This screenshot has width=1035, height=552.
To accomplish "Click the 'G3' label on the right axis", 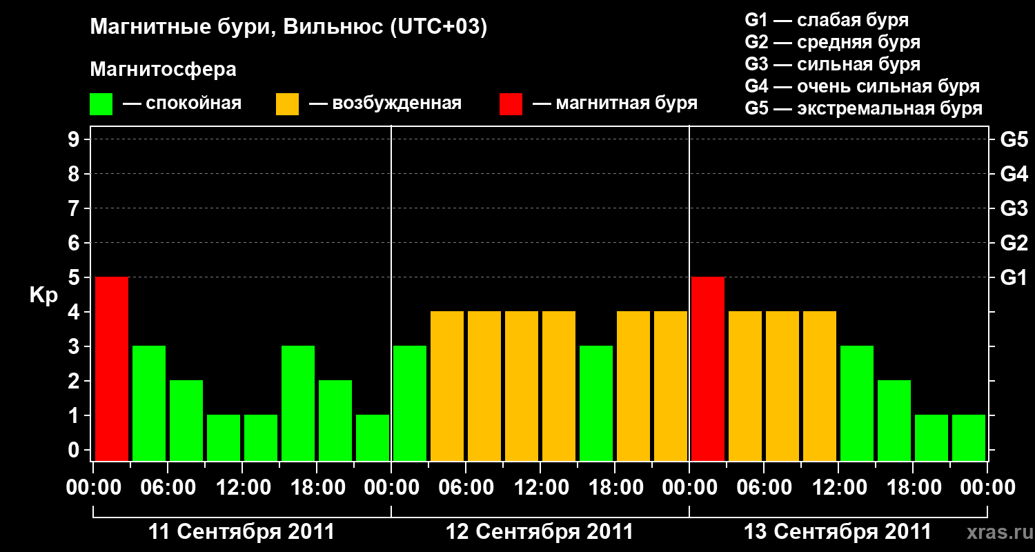I will click(x=1014, y=208).
